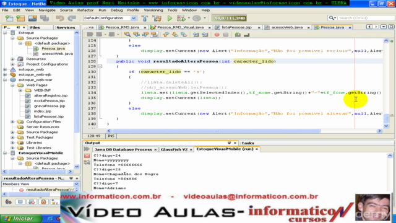The width and height of the screenshot is (396, 223).
Task: Select alteraRegistro.jsp in project tree
Action: (51, 95)
